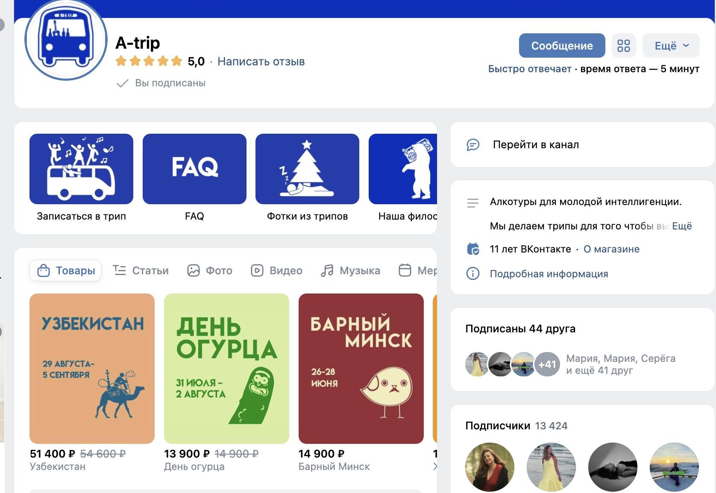This screenshot has width=716, height=493.
Task: Click the Музыка note icon
Action: click(327, 270)
